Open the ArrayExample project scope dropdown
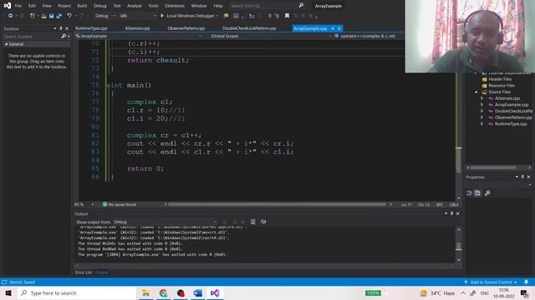 coord(138,36)
